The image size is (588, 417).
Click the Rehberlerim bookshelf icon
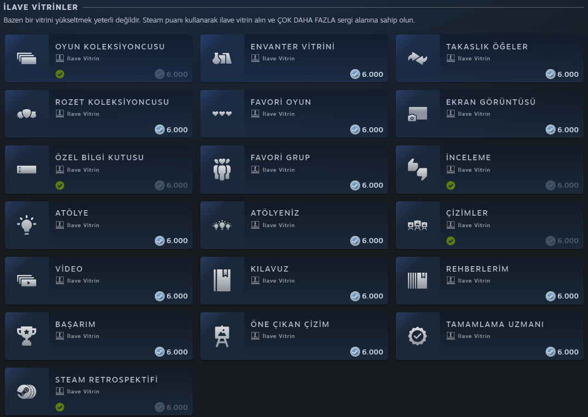(x=417, y=280)
